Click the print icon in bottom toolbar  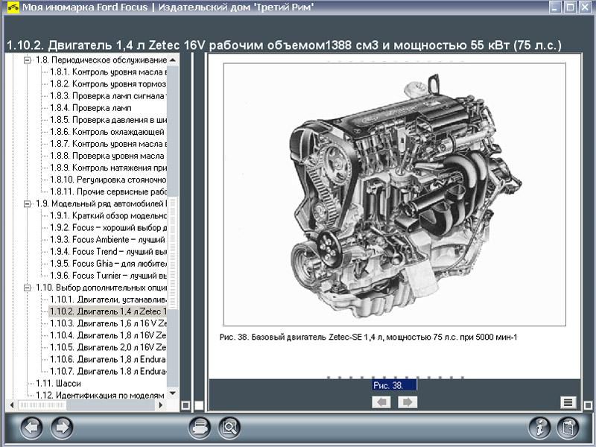(x=200, y=428)
